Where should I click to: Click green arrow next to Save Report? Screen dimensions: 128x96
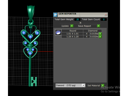click(98, 26)
